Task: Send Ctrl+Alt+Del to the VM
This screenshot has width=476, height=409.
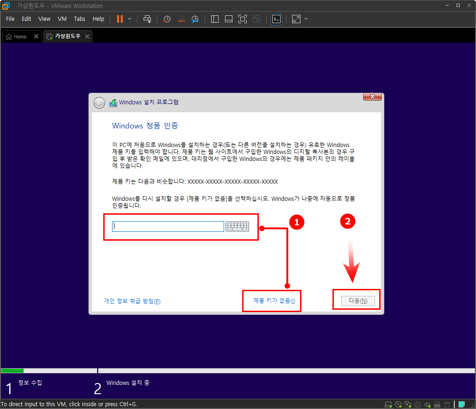Action: tap(147, 19)
